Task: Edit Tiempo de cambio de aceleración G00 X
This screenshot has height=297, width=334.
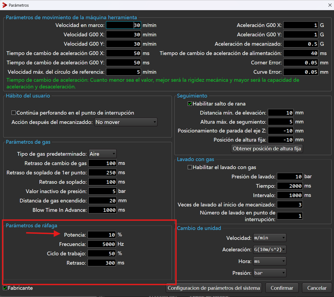Action: point(124,53)
